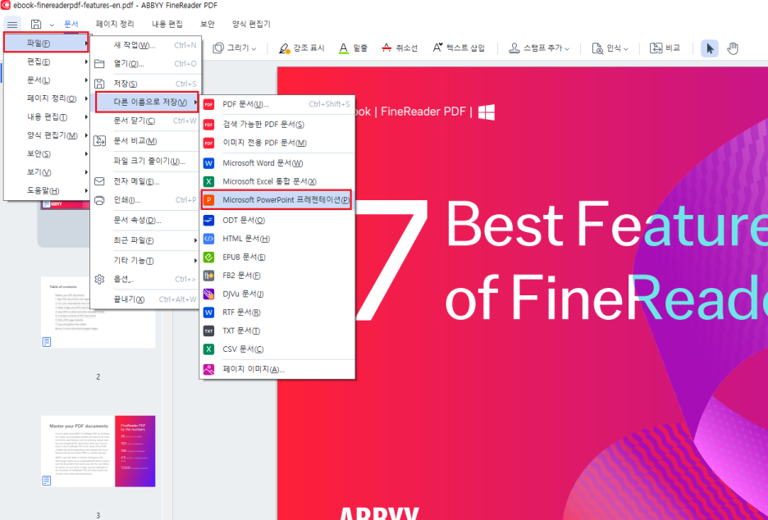Choose 새 작업(W) from File menu
The image size is (768, 520).
(145, 45)
